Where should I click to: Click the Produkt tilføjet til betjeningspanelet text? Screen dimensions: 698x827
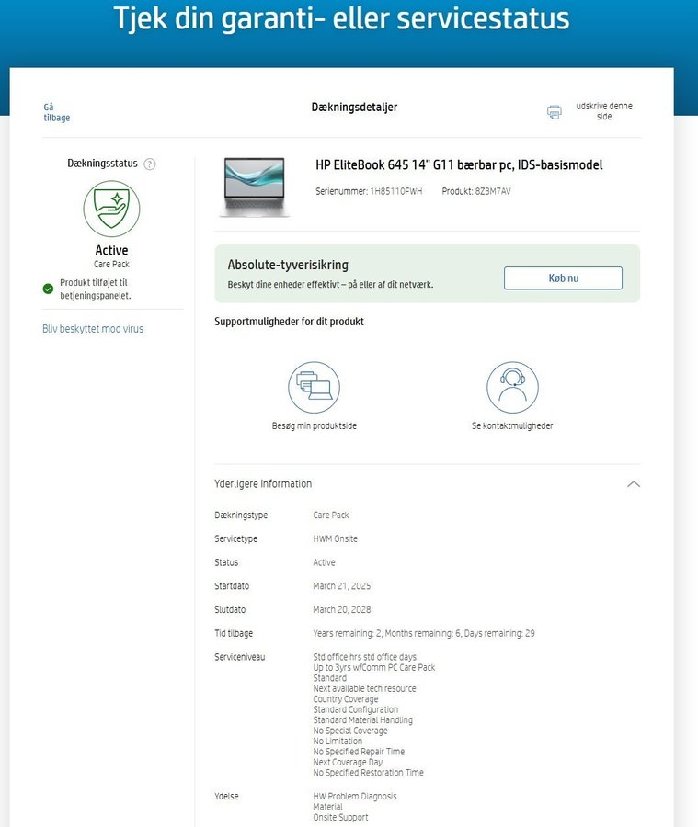(x=95, y=289)
